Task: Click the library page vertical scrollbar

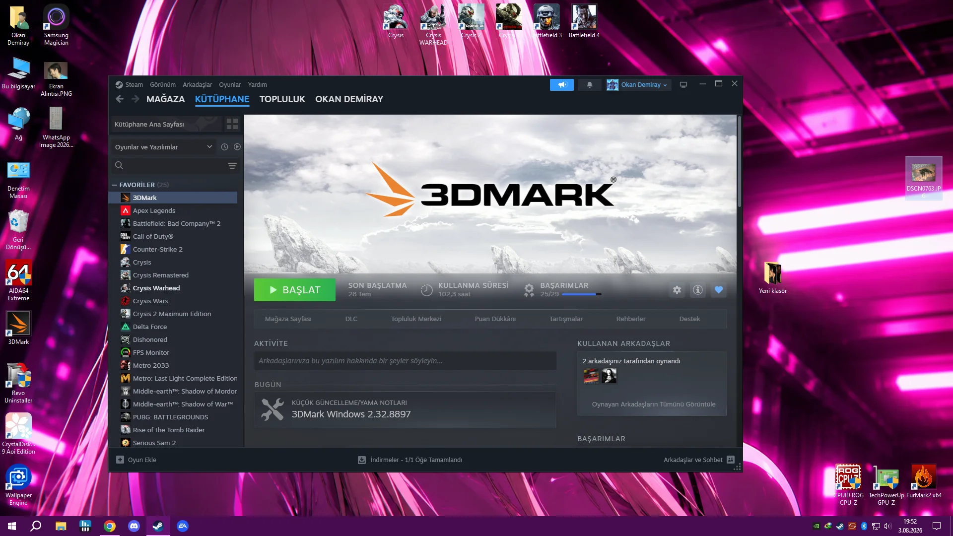Action: [739, 162]
